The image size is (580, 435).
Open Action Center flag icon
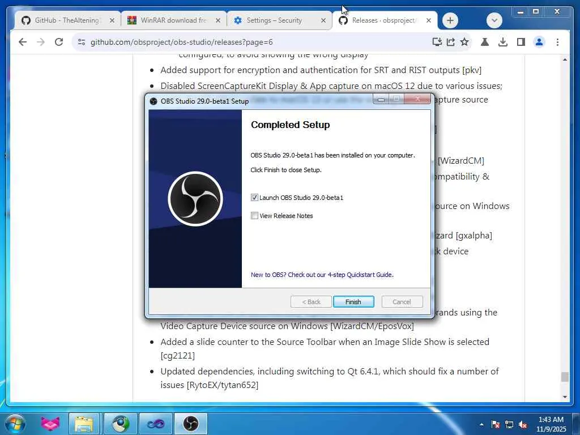(495, 424)
